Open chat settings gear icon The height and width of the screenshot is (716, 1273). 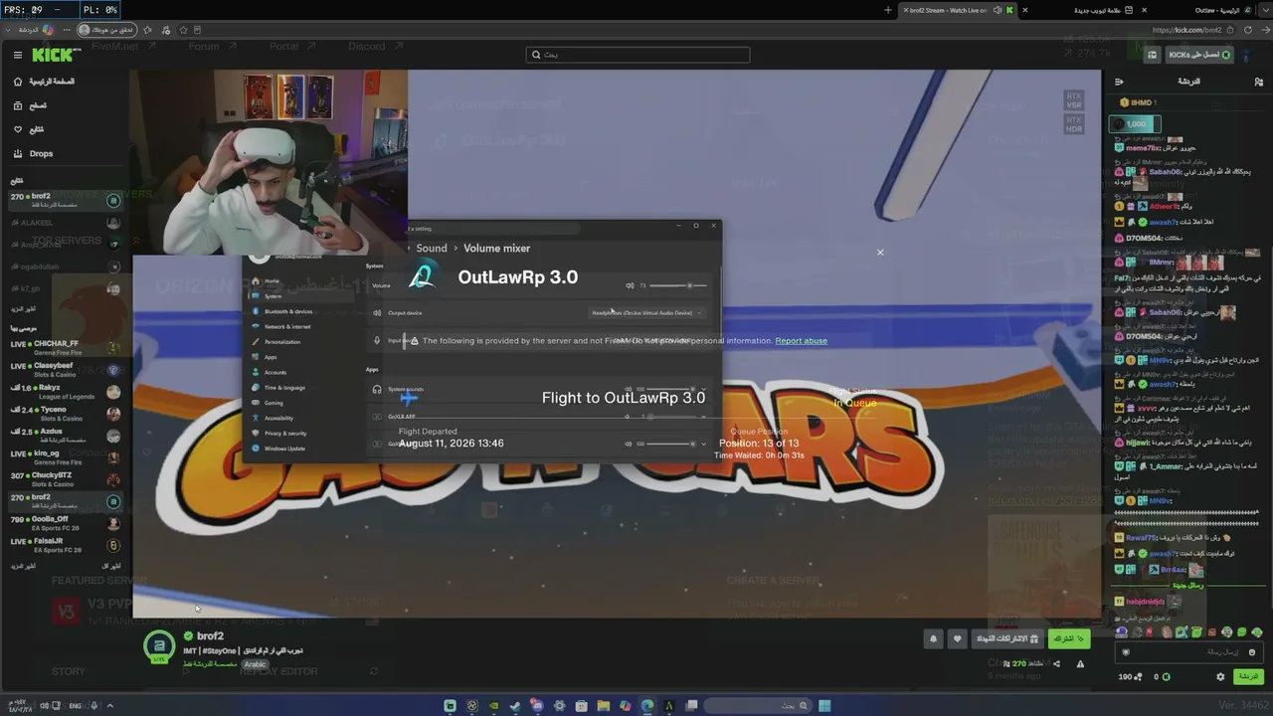coord(1220,677)
